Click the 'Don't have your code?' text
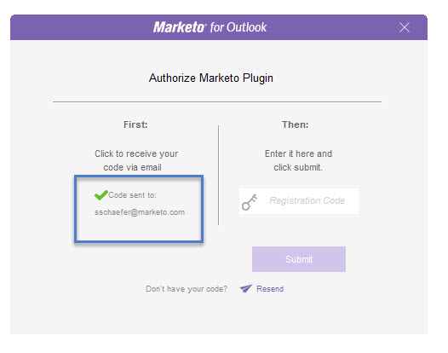This screenshot has height=353, width=448. pyautogui.click(x=187, y=289)
